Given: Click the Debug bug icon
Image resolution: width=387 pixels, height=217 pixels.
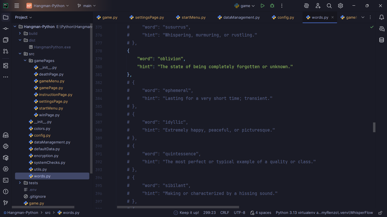Looking at the screenshot, I should (272, 6).
